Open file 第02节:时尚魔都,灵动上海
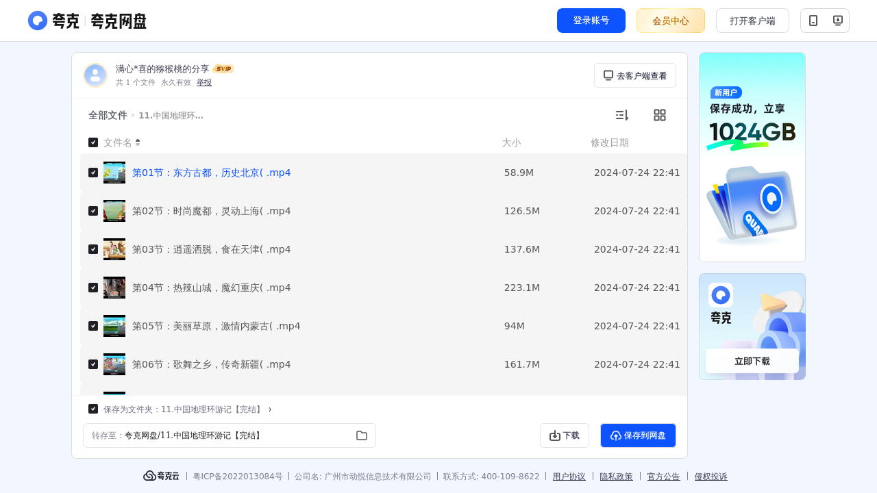This screenshot has width=877, height=493. click(x=212, y=211)
